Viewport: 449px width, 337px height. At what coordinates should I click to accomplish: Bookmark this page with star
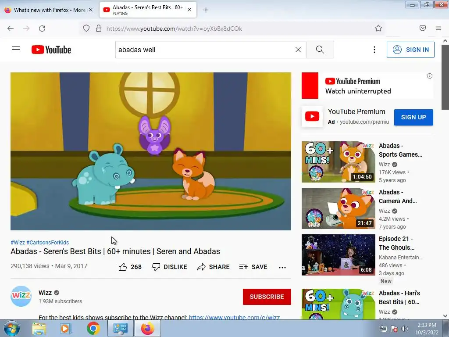pyautogui.click(x=378, y=28)
